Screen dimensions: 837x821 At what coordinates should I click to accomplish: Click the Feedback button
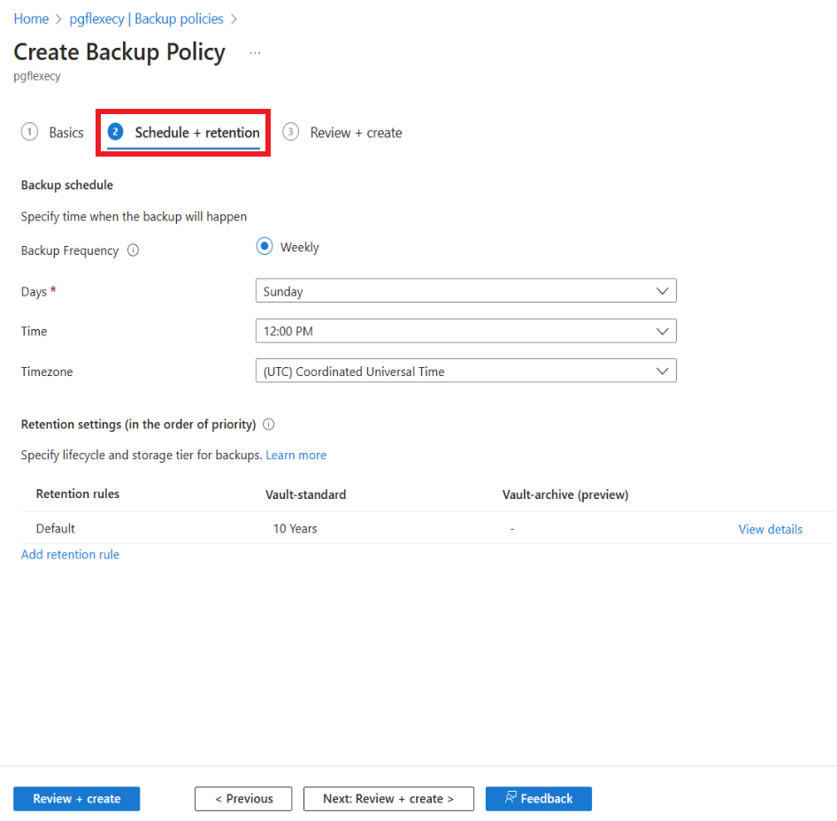(x=539, y=799)
